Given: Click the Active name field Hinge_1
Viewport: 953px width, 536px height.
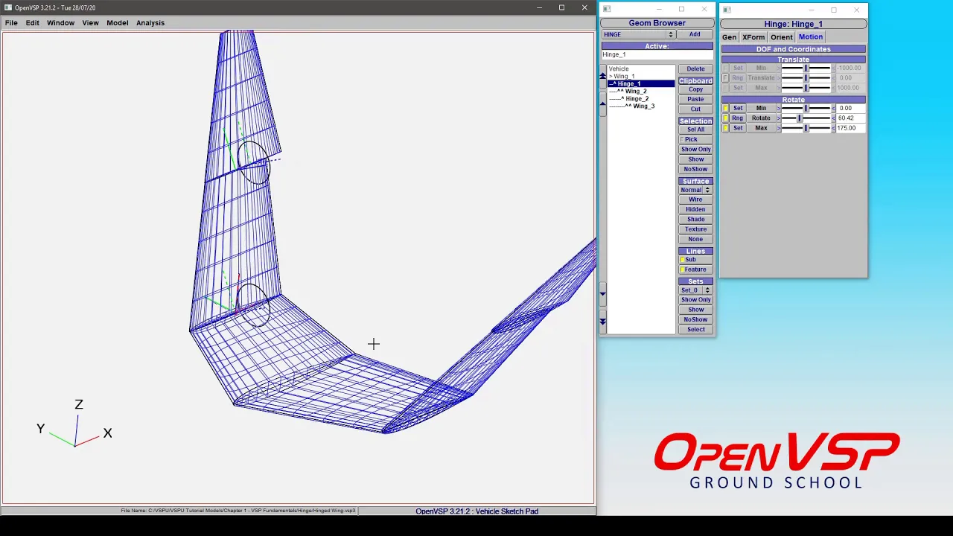Looking at the screenshot, I should pyautogui.click(x=657, y=55).
